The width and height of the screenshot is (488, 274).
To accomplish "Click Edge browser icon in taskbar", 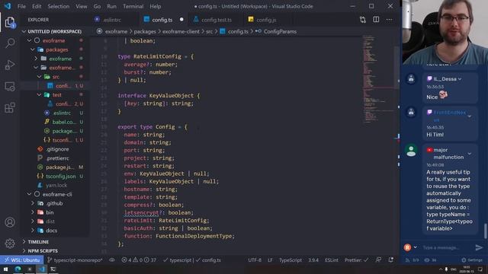I will 18,269.
